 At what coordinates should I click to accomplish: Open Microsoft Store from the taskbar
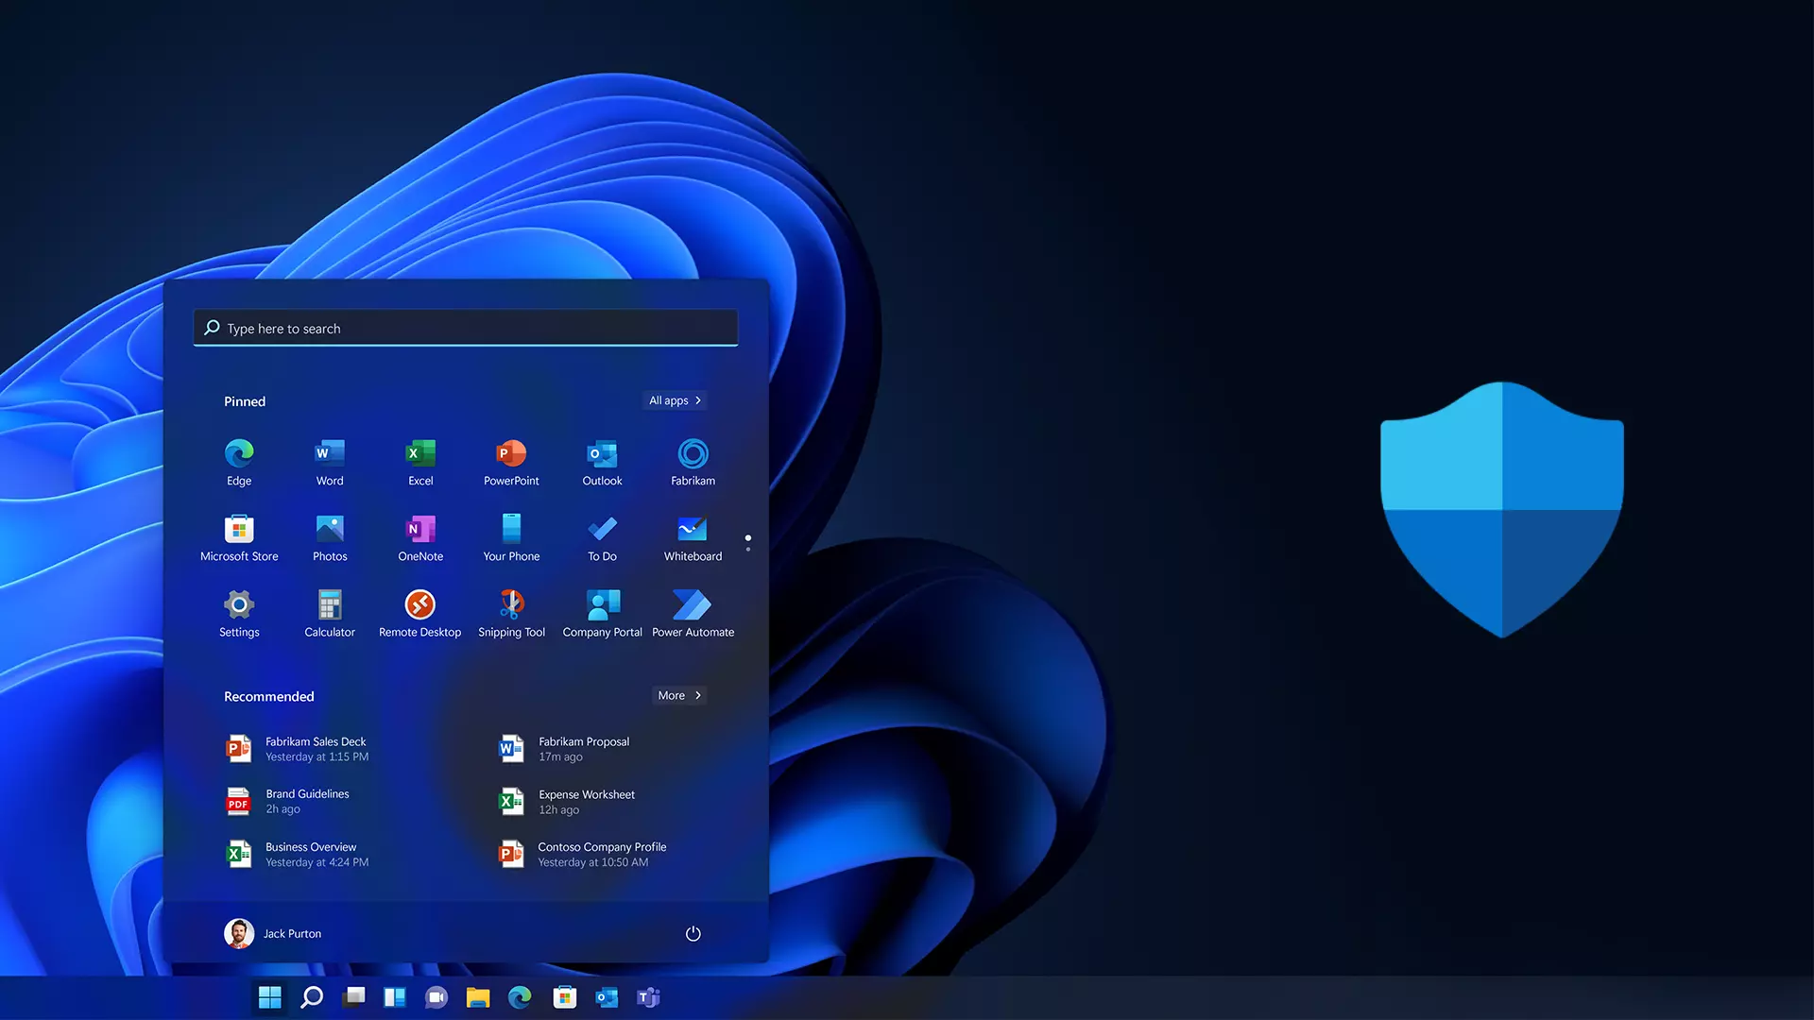click(565, 997)
